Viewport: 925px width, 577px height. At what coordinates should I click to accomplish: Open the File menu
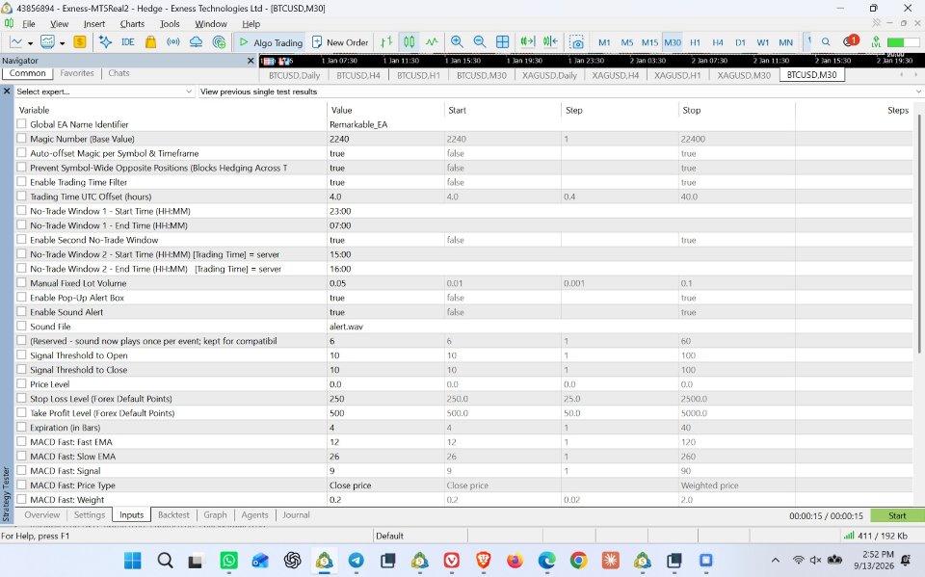(x=28, y=23)
